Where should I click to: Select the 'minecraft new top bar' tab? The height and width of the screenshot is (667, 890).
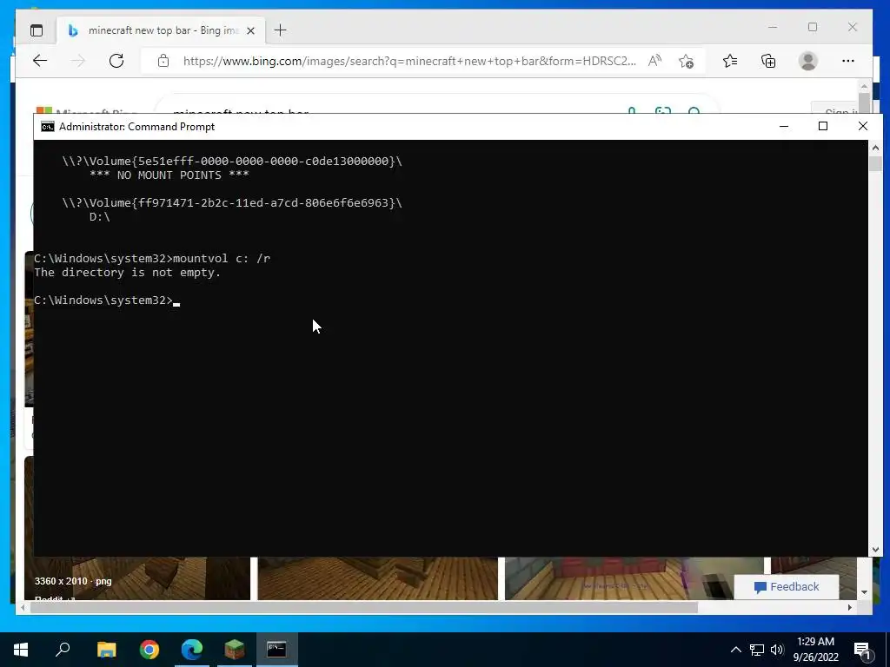point(161,30)
